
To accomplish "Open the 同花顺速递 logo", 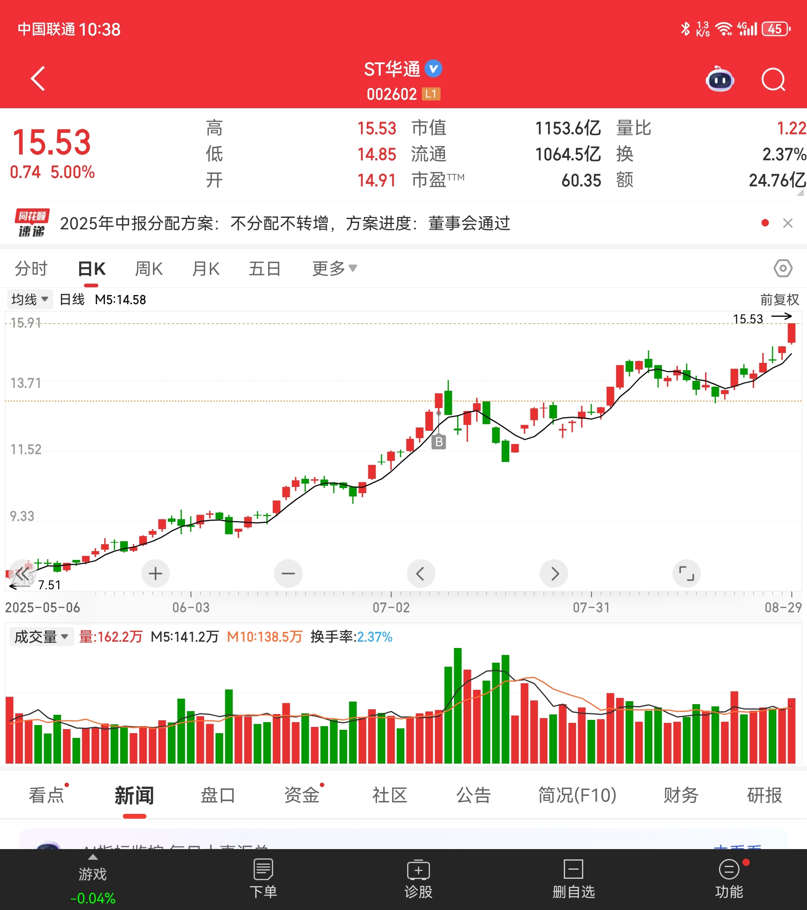I will point(32,223).
